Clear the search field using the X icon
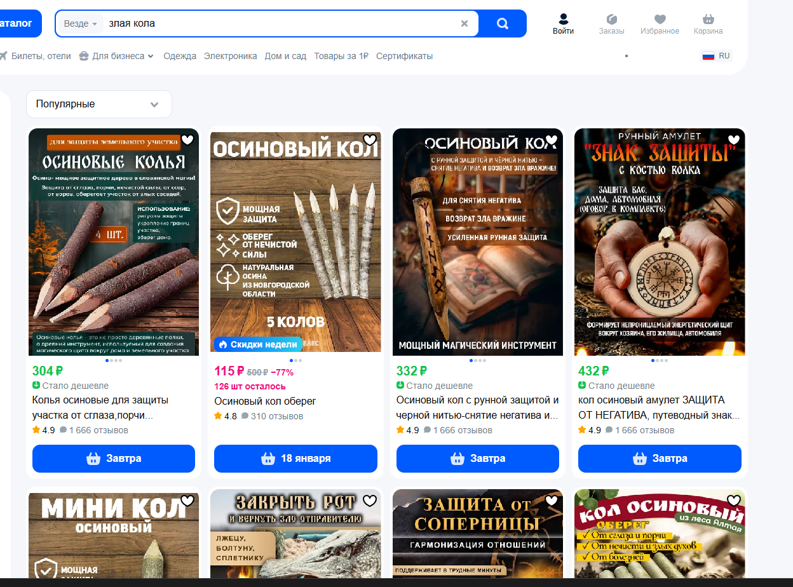This screenshot has height=587, width=793. coord(464,23)
